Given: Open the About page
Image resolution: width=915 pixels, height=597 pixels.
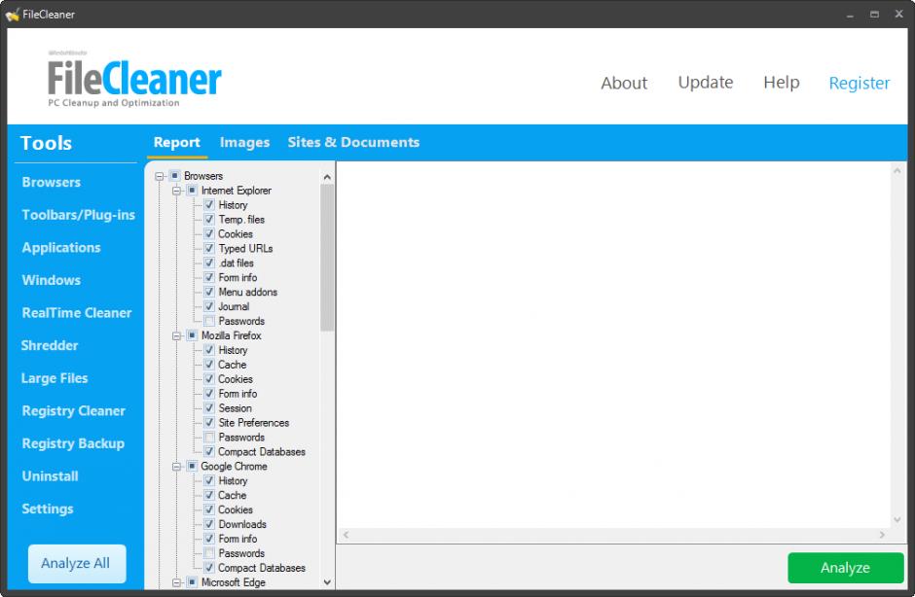Looking at the screenshot, I should pyautogui.click(x=624, y=83).
